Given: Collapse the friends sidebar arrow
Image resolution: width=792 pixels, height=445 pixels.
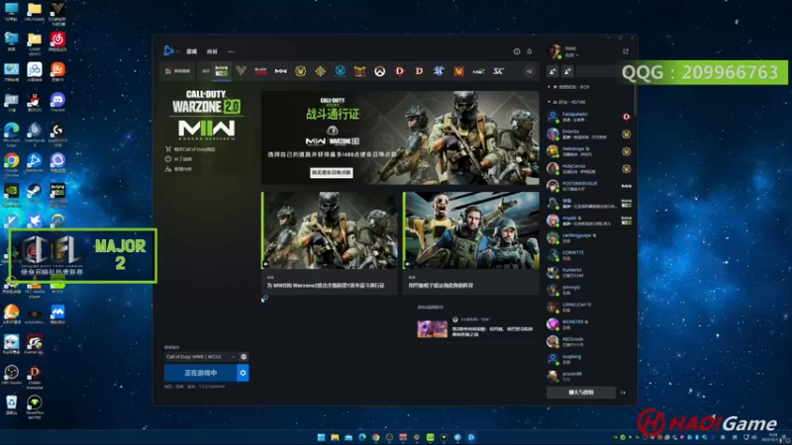Looking at the screenshot, I should (624, 392).
